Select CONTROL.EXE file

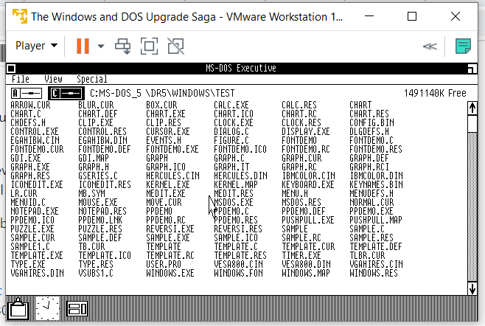pyautogui.click(x=35, y=131)
